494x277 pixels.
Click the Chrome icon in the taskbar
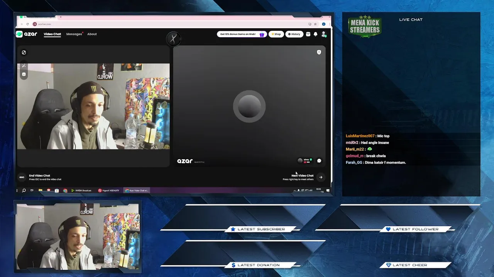click(x=65, y=190)
